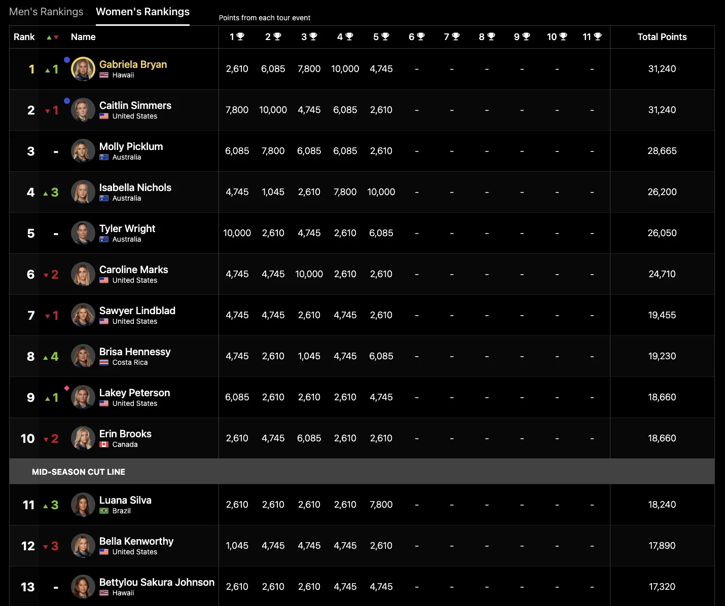Click the Total Points column header
The image size is (725, 606).
[662, 36]
